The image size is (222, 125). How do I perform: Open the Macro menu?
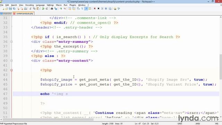coord(59,5)
